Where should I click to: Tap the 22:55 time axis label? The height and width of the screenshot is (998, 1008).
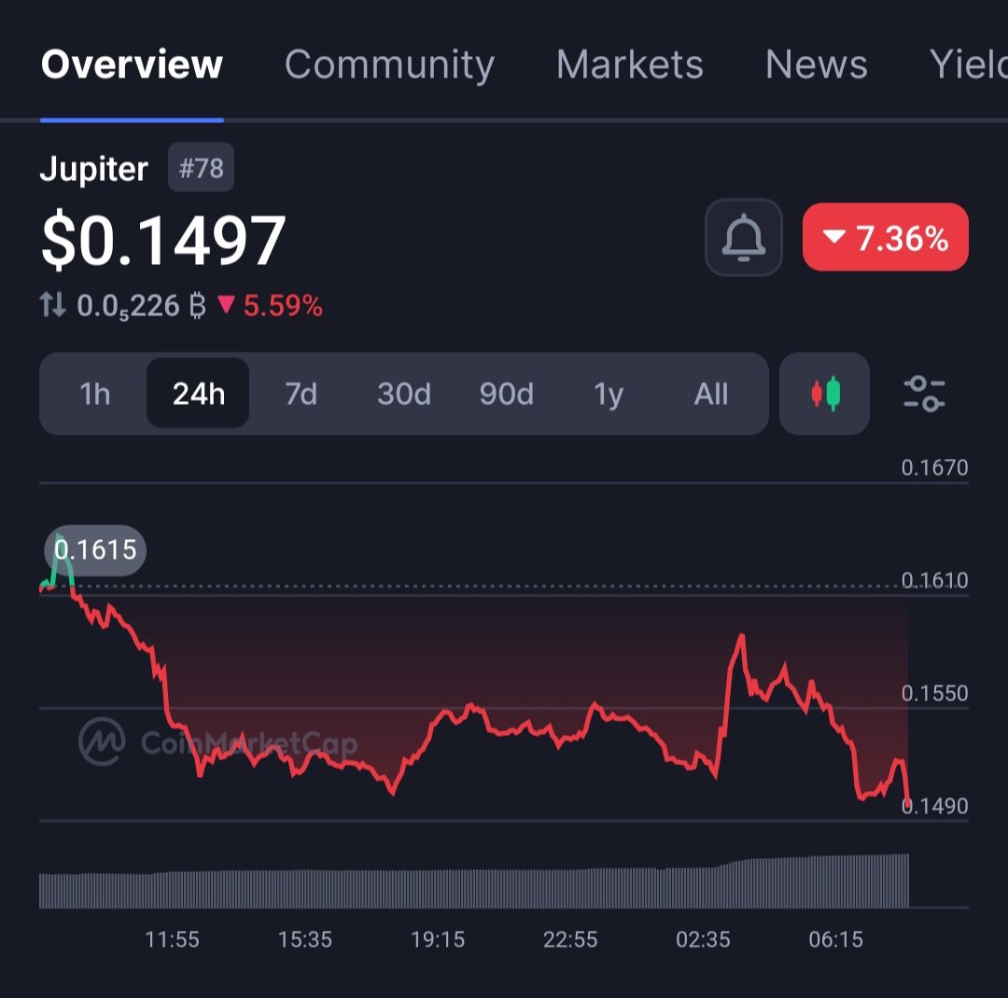click(570, 939)
